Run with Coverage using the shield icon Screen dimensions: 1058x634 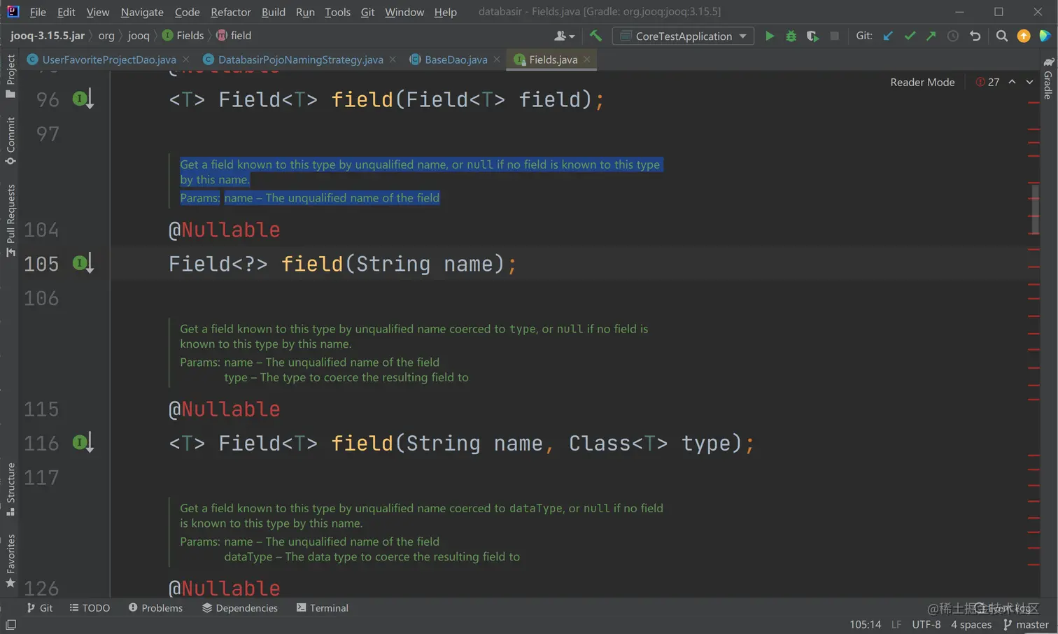[812, 36]
